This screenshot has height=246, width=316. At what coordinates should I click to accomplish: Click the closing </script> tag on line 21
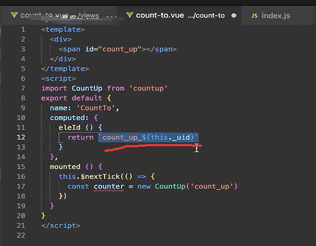pos(60,226)
